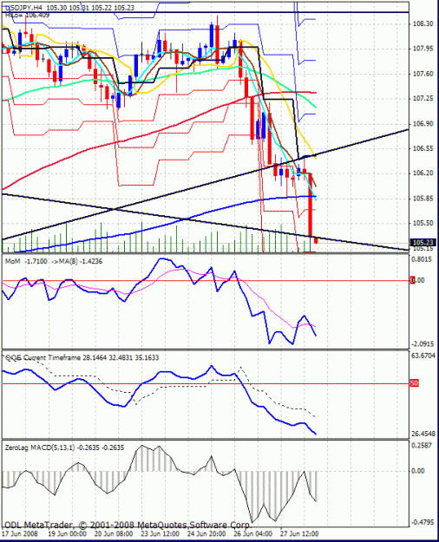Click the -0.4795 MACD scale value
The height and width of the screenshot is (542, 439).
coord(422,522)
